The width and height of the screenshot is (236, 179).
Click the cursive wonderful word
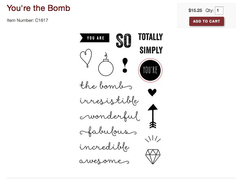pos(110,116)
